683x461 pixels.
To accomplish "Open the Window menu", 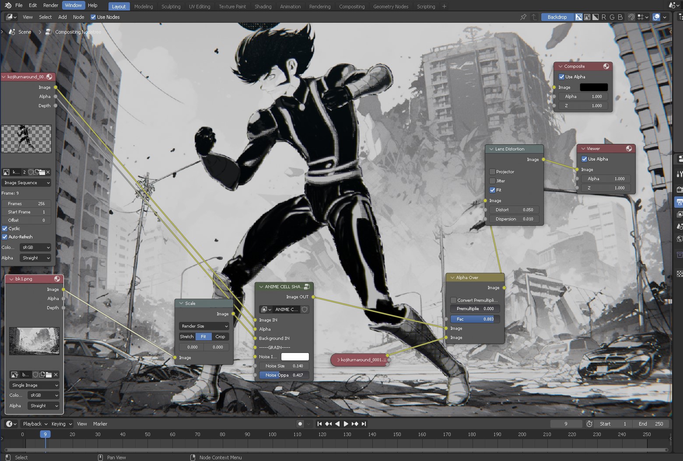I will pos(74,5).
